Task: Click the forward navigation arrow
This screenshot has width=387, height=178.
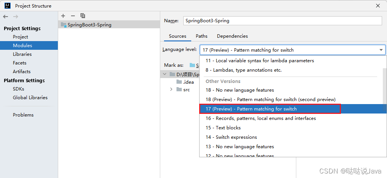Action: [15, 17]
